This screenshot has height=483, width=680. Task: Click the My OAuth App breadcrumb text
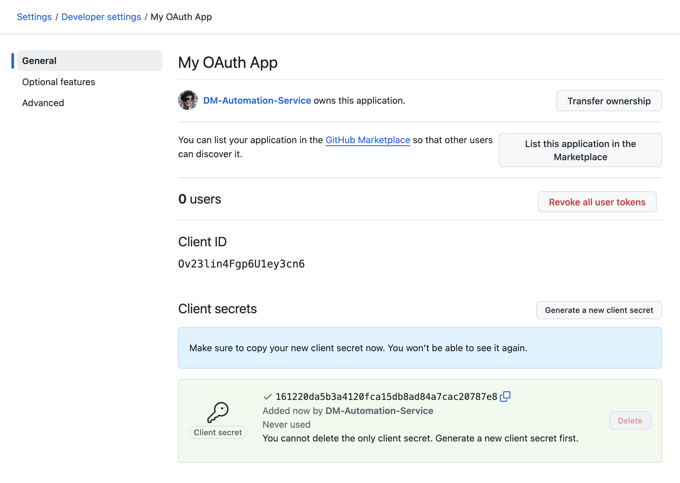(x=181, y=17)
